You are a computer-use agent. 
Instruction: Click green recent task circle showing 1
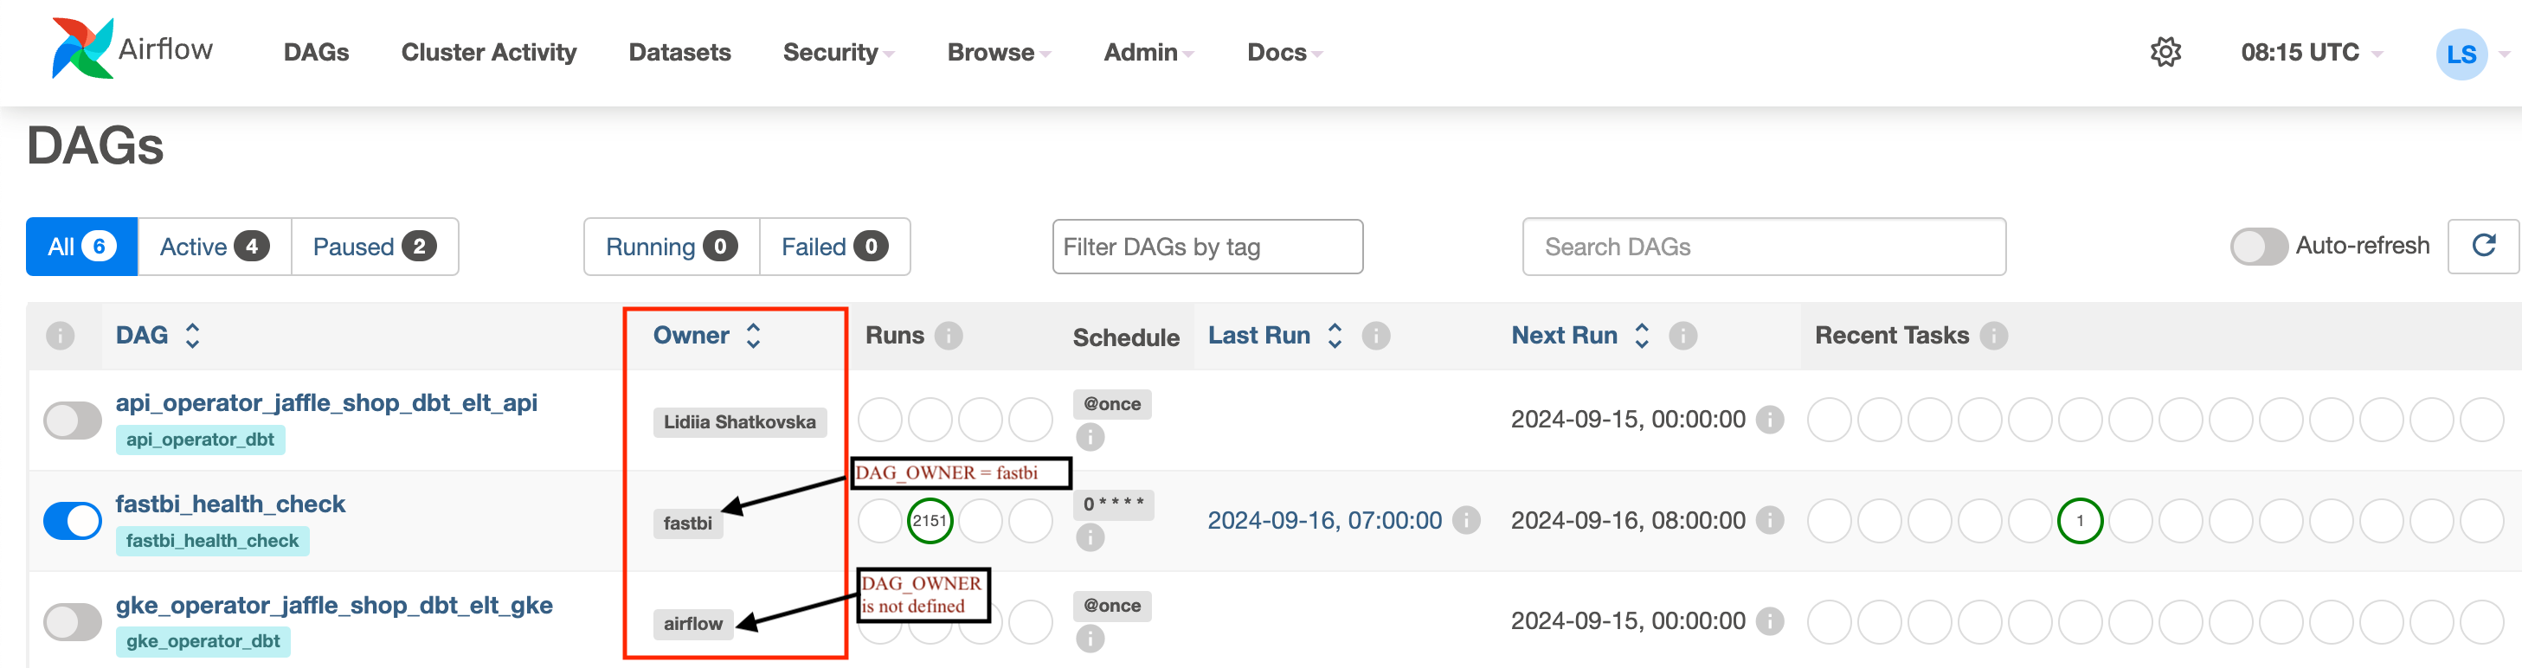click(x=2080, y=520)
